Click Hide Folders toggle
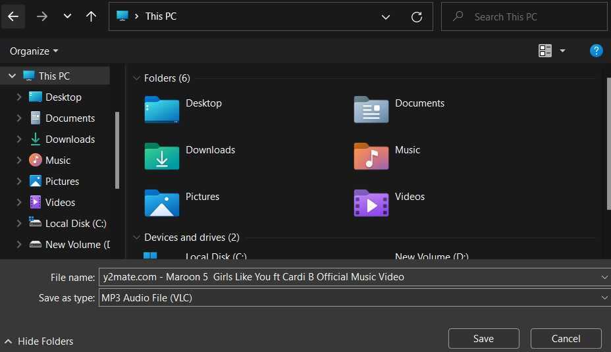 point(39,341)
